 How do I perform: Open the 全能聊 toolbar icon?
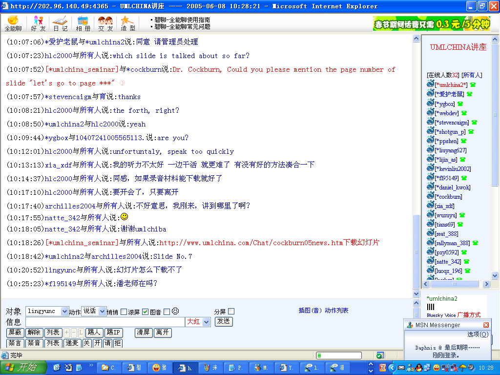13,24
